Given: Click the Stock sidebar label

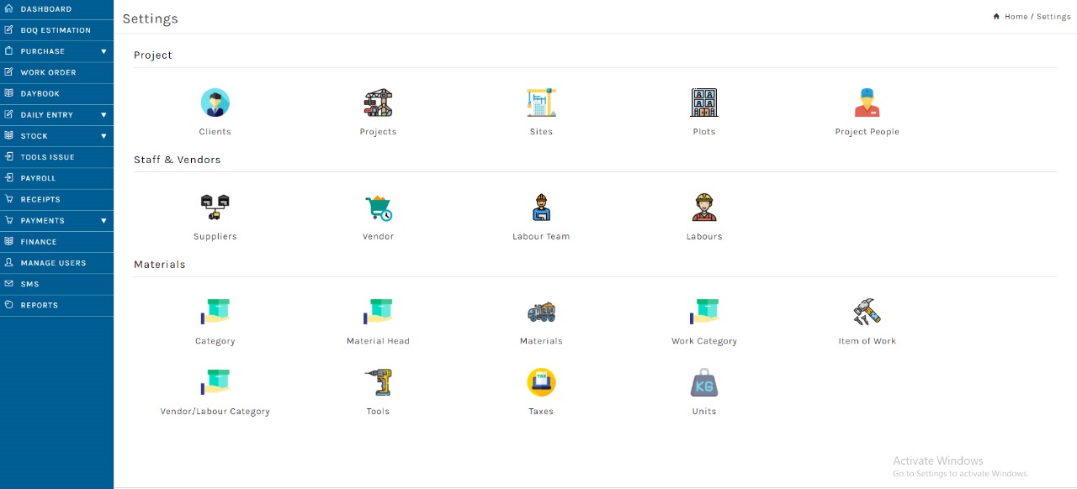Looking at the screenshot, I should [34, 136].
